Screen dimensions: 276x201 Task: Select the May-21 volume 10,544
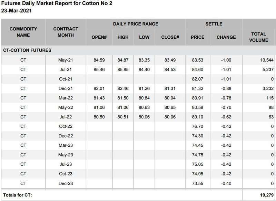coord(265,60)
